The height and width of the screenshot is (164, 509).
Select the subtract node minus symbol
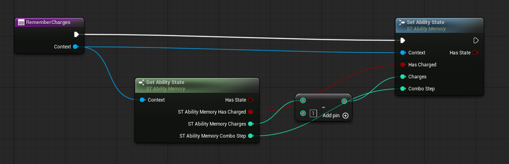[x=323, y=107]
